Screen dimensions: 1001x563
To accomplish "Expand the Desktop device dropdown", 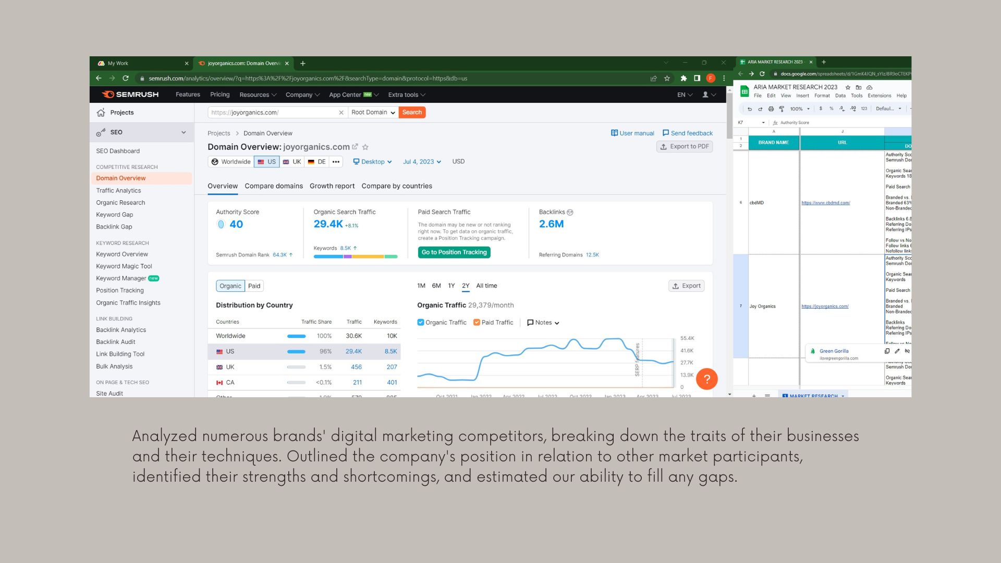I will point(372,162).
